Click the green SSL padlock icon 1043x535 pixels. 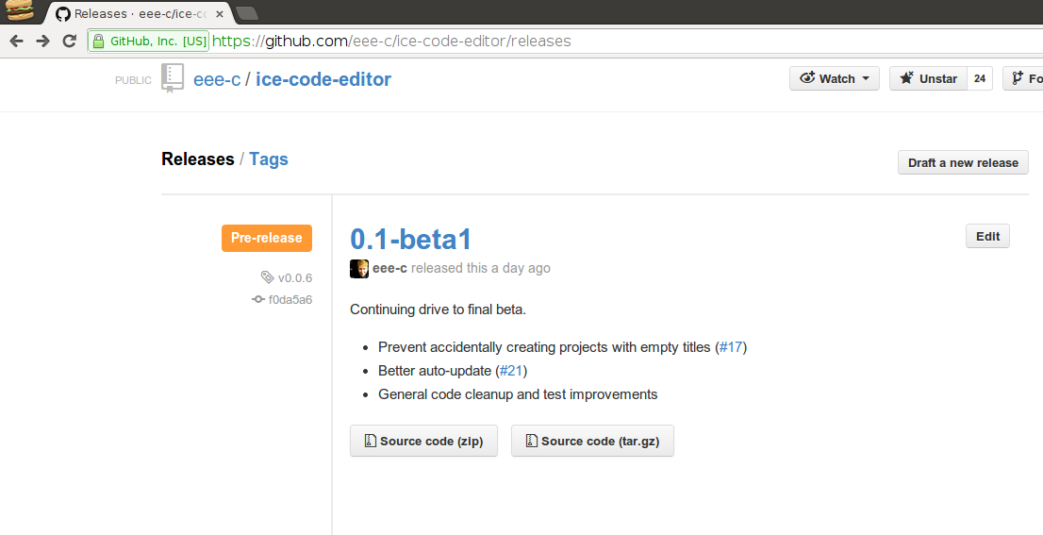[98, 42]
